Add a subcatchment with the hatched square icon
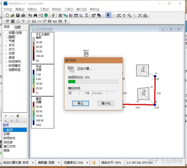The width and height of the screenshot is (187, 168). point(13,21)
